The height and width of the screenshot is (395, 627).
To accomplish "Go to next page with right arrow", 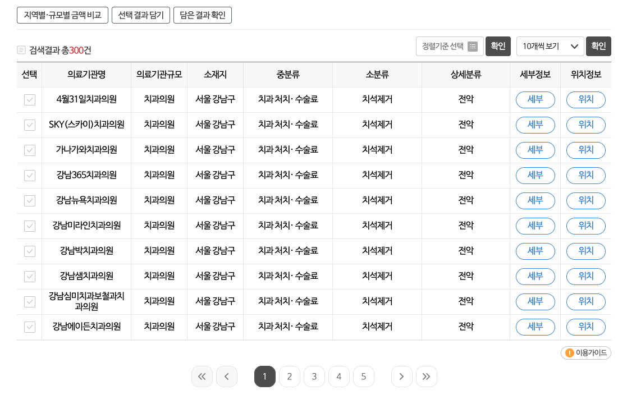I will tap(402, 376).
